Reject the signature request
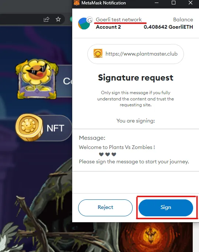Screen dimensions: 199x252 [105, 207]
